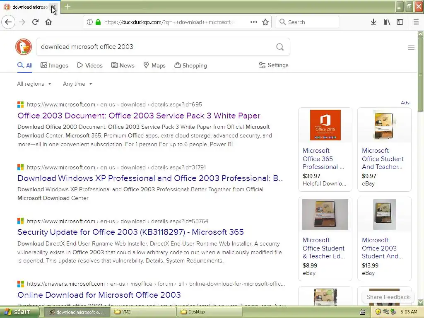The height and width of the screenshot is (318, 424).
Task: Toggle the Firefox sidebar view
Action: (x=400, y=22)
